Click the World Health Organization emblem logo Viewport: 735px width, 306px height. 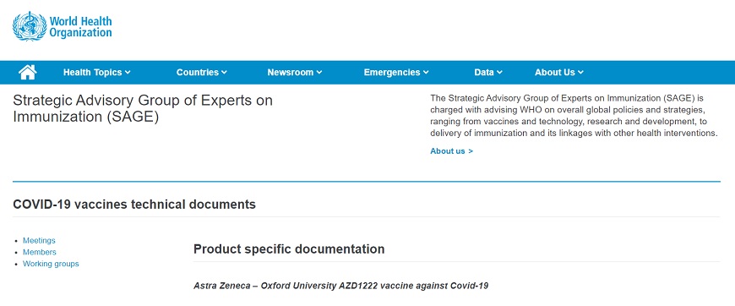(30, 26)
